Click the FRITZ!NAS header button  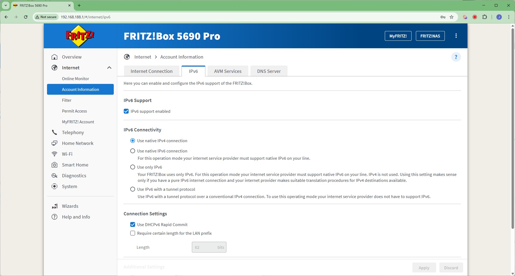click(430, 36)
